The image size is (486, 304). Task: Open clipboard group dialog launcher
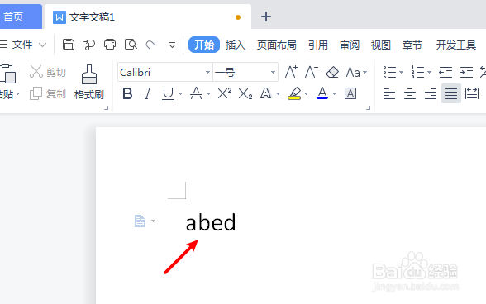(x=107, y=108)
